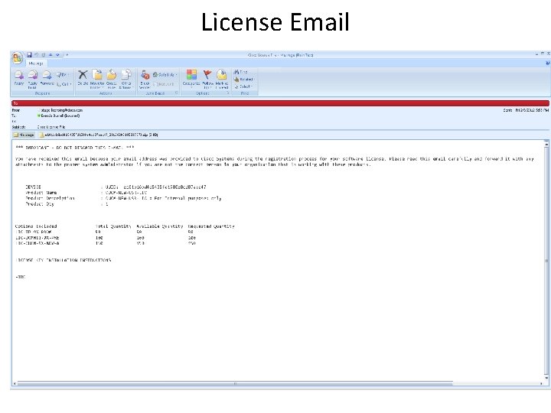Expand Options group dialog launcher

[228, 93]
